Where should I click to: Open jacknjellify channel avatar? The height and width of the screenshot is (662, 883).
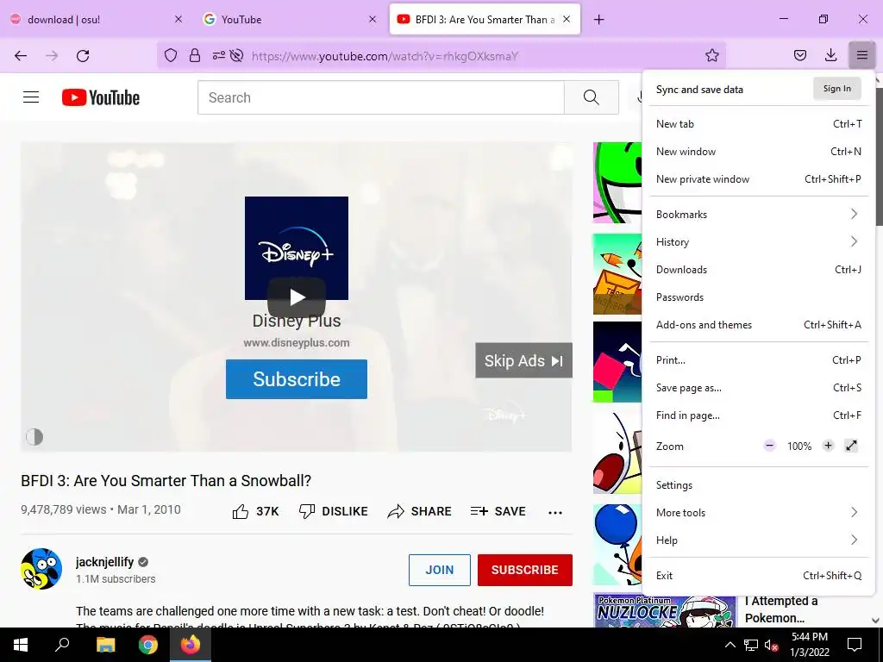41,569
